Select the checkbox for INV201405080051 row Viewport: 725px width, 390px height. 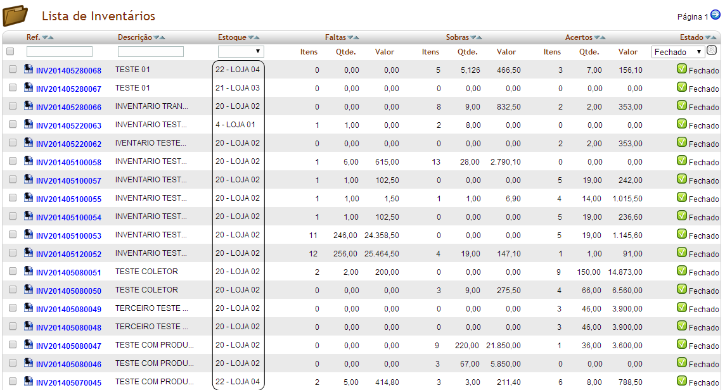pos(13,272)
